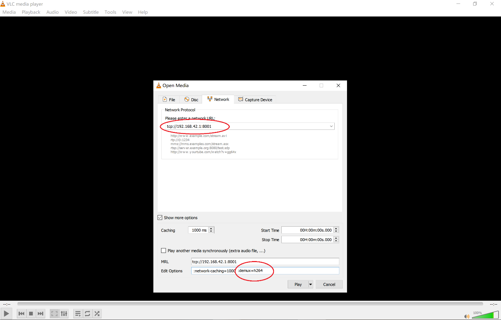The width and height of the screenshot is (501, 320).
Task: Click the elapsed time label
Action: coord(7,304)
